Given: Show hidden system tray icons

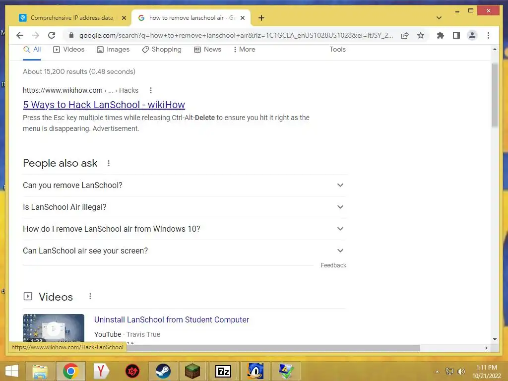Looking at the screenshot, I should point(437,372).
